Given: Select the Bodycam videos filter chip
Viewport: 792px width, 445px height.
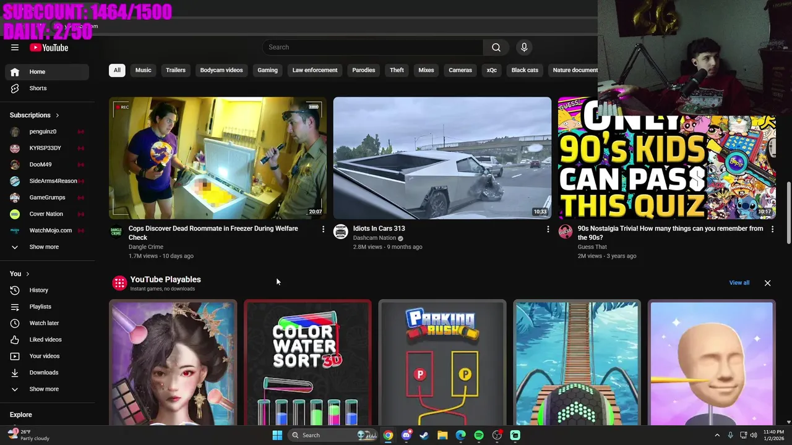Looking at the screenshot, I should point(222,70).
